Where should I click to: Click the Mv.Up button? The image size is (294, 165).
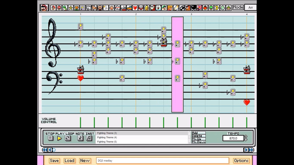[198, 139]
